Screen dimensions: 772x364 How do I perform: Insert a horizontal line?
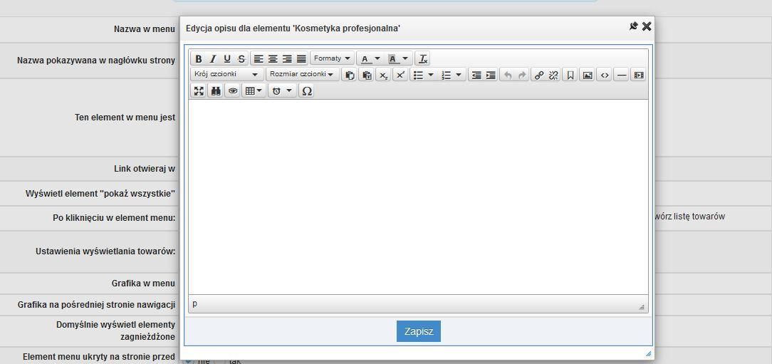coord(621,75)
